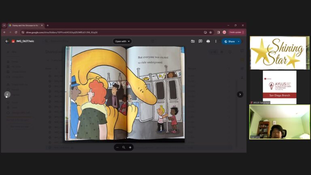Click the browser back arrow
Viewport: 311px width, 175px height.
point(4,32)
